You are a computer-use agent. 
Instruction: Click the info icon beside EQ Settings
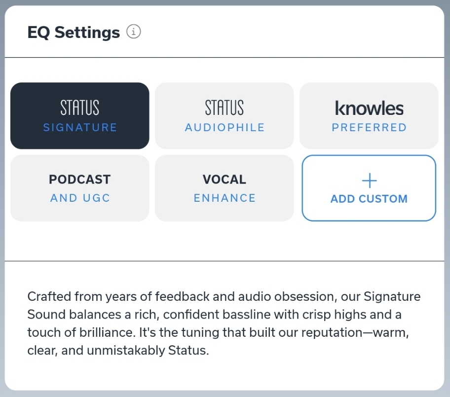click(134, 32)
